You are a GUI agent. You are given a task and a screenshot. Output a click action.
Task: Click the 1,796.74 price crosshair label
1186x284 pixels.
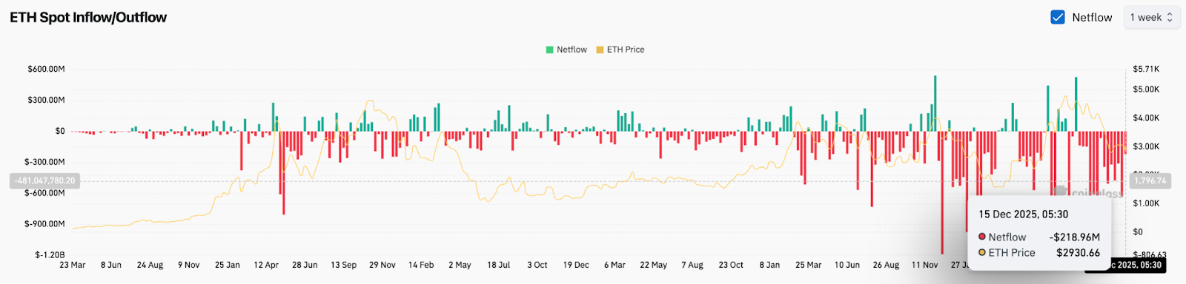pyautogui.click(x=1150, y=180)
